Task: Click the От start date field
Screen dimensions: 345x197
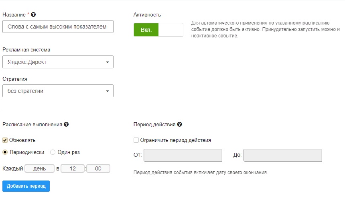Action: point(183,155)
